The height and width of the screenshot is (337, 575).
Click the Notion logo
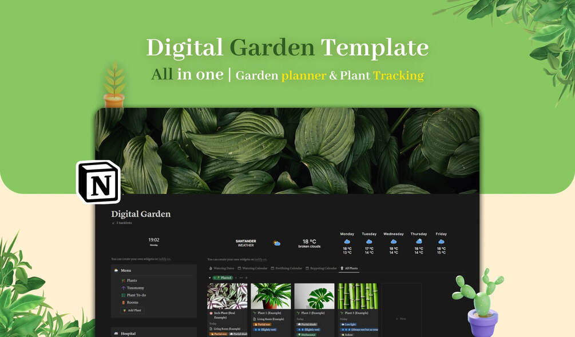coord(98,183)
